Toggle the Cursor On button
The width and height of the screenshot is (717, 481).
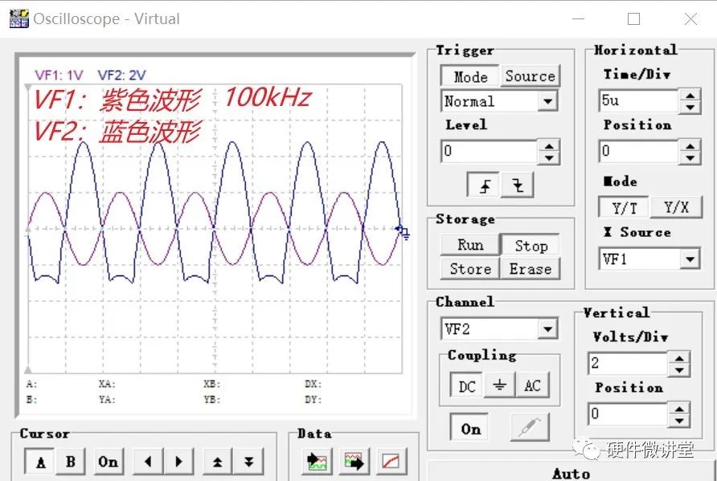coord(109,462)
